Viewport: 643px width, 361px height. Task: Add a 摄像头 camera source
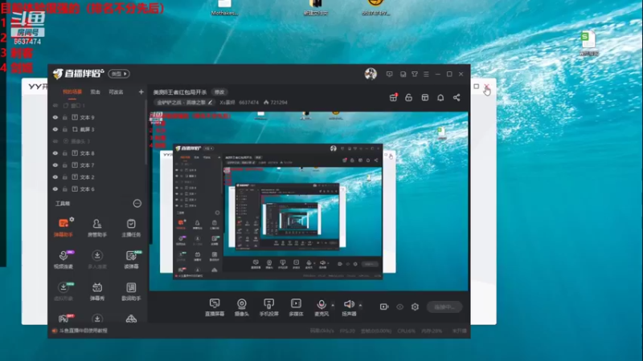pos(242,307)
